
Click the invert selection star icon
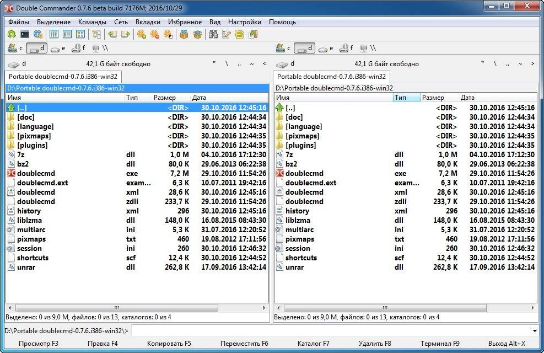coord(168,34)
